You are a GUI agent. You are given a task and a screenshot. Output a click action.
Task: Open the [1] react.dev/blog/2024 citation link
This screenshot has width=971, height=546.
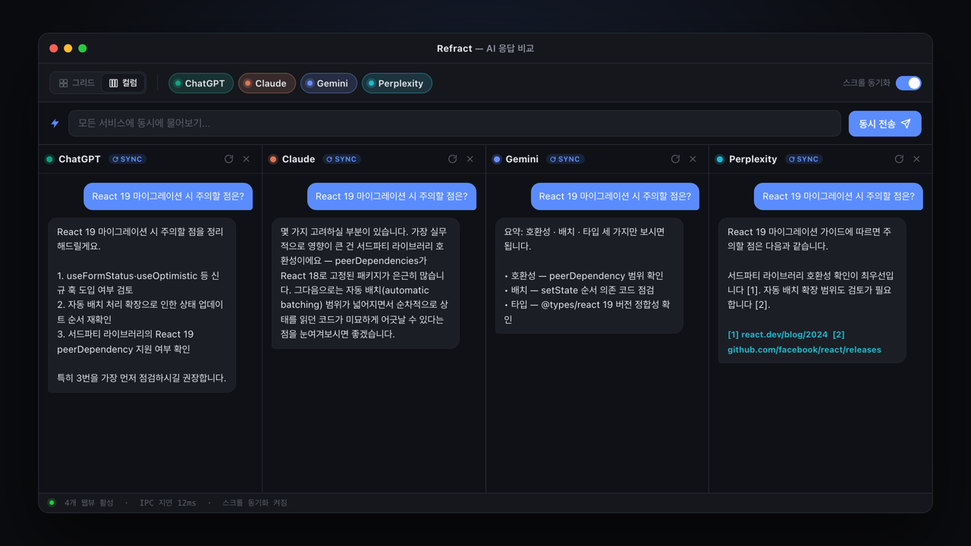[777, 334]
